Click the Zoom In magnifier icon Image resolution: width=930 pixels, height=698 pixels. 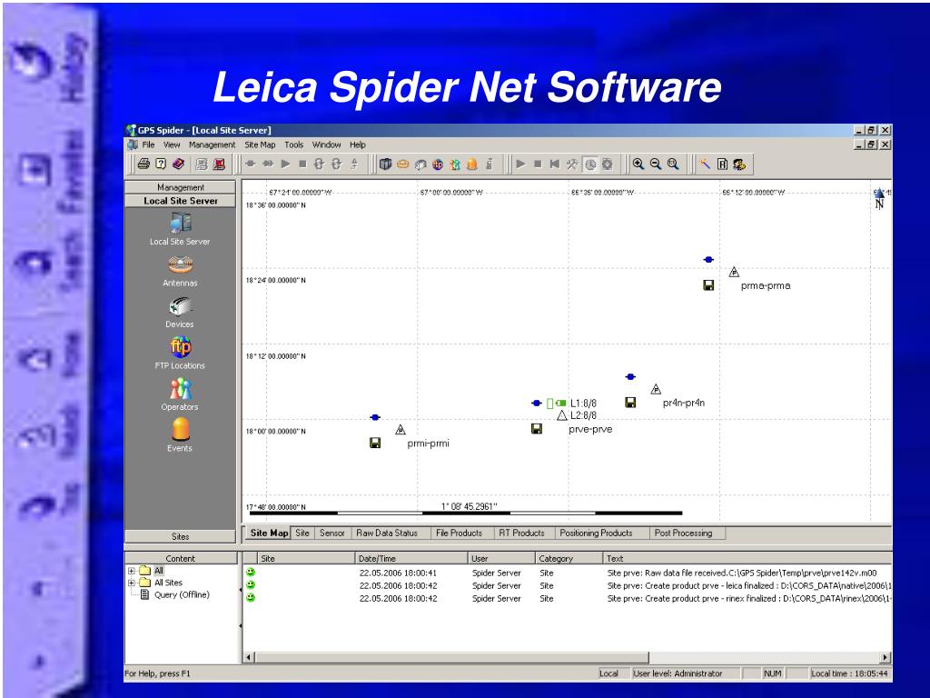[638, 164]
